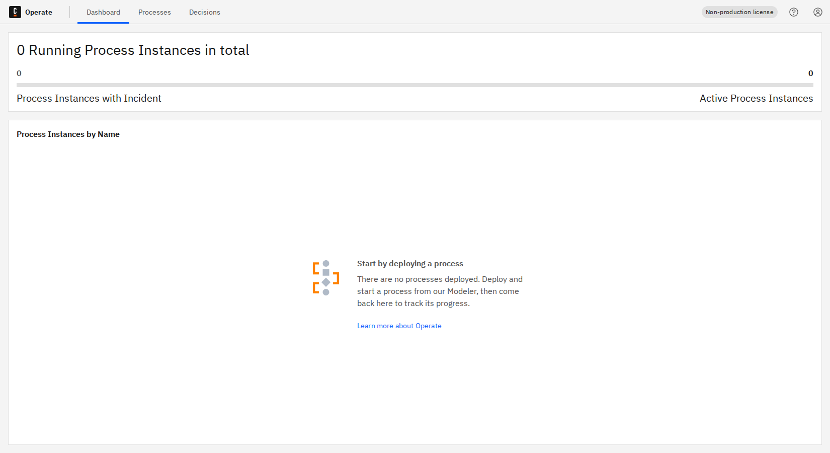Viewport: 830px width, 453px height.
Task: Click the Running Process Instances in total heading
Action: [x=133, y=50]
